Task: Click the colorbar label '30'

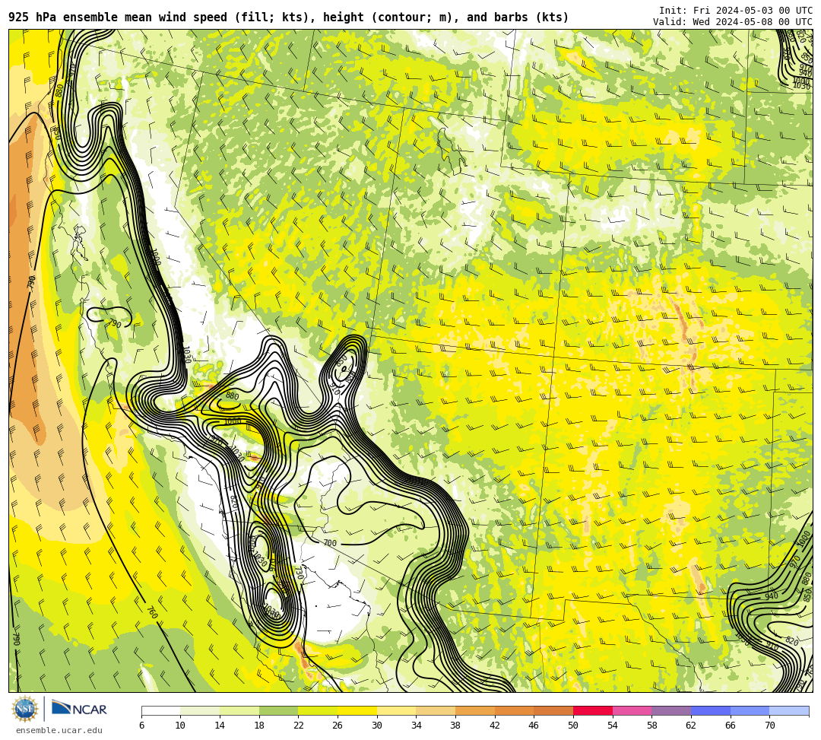Action: click(x=377, y=726)
